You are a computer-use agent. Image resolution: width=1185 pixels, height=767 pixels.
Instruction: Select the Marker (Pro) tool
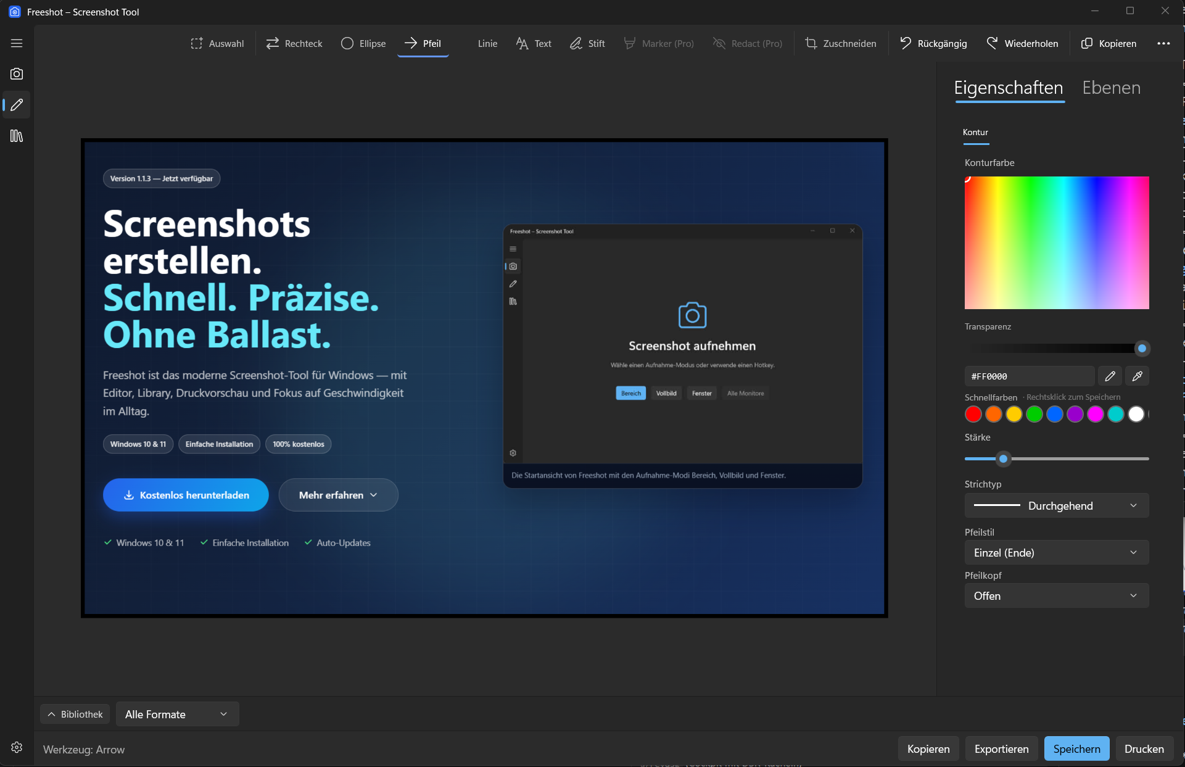point(659,43)
